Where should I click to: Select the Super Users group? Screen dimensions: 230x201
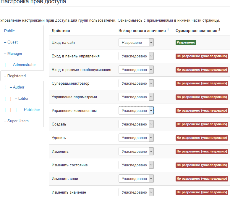tap(18, 121)
